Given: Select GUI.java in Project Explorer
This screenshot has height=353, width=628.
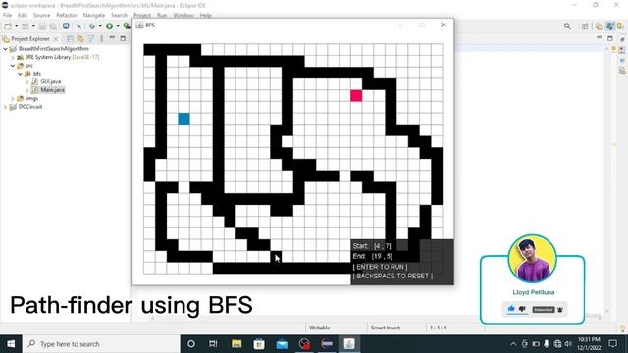Looking at the screenshot, I should coord(51,81).
